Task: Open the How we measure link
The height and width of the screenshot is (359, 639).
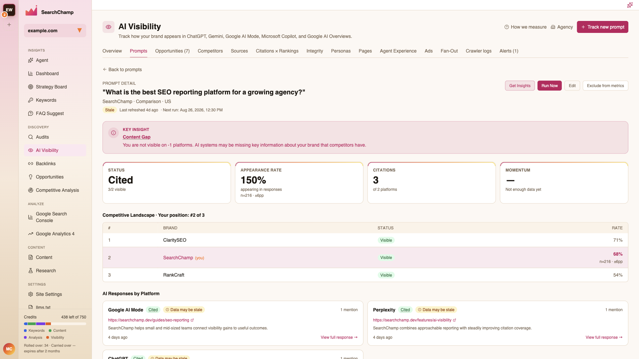Action: click(526, 27)
